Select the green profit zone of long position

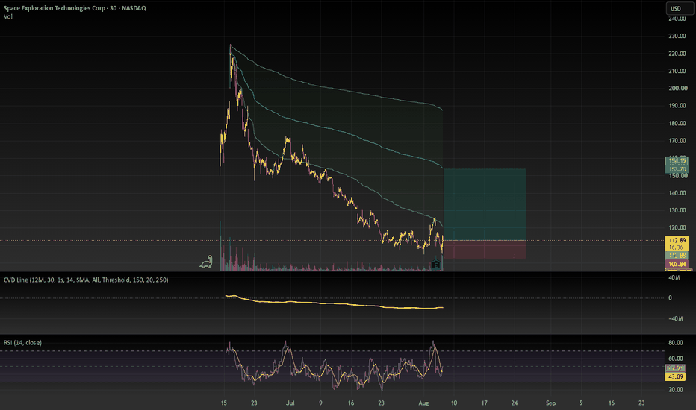point(485,204)
